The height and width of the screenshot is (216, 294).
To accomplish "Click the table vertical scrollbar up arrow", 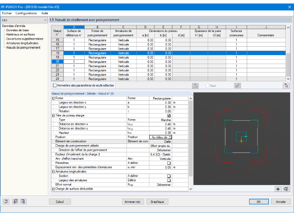I will 288,27.
